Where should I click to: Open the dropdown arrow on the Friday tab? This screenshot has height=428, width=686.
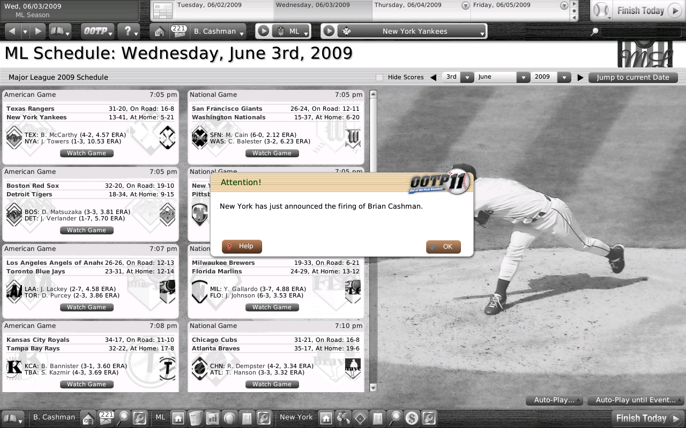564,5
